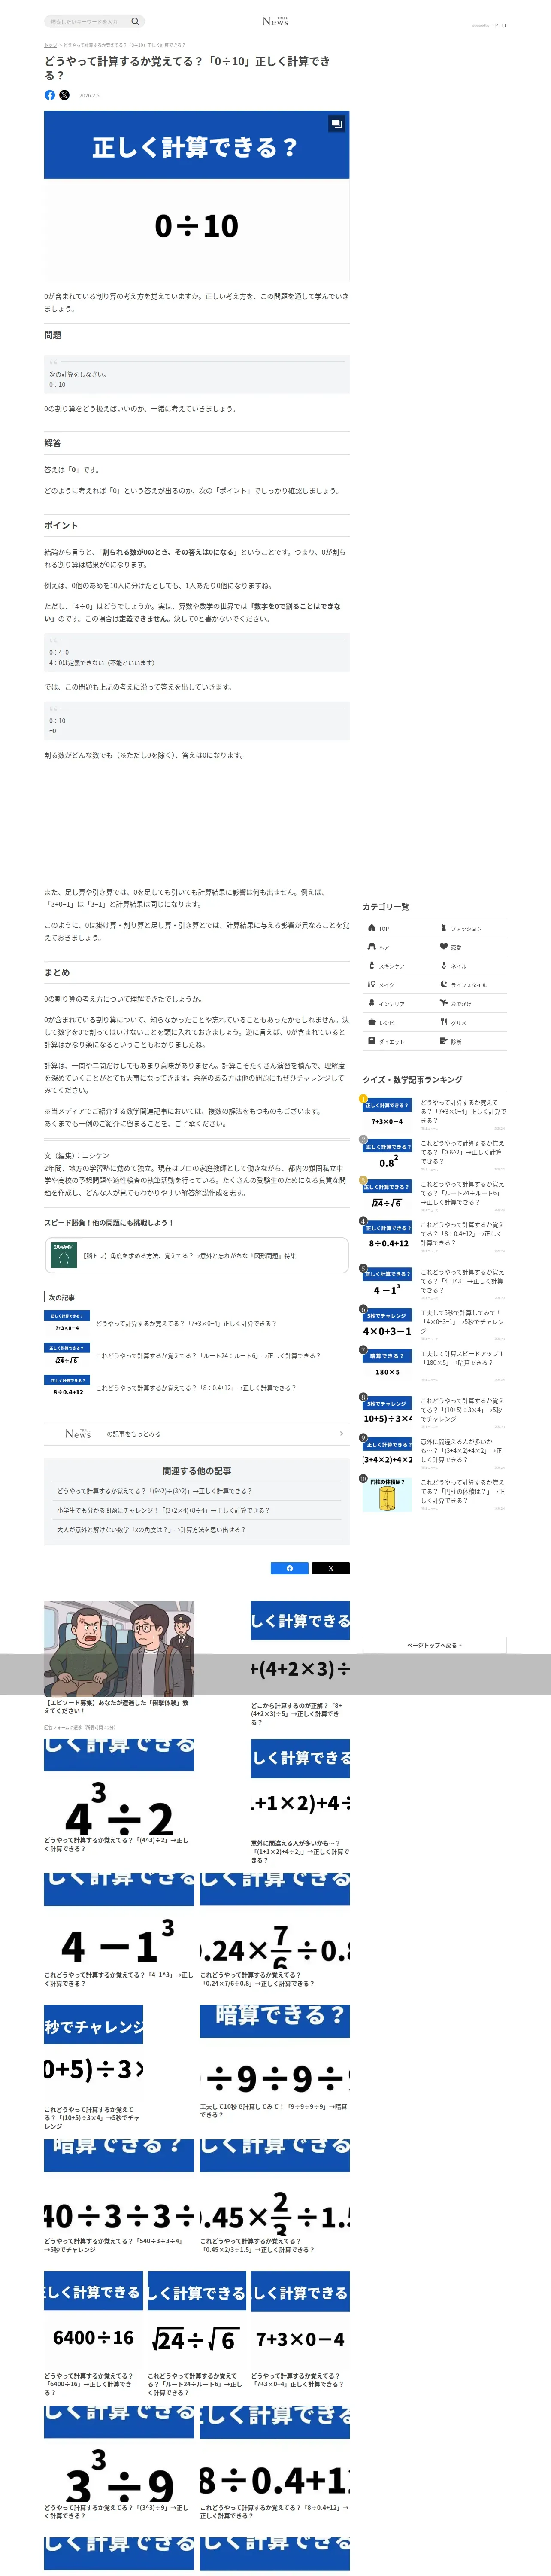
Task: Open ranking #1 article 7+3×0−4 thumbnail
Action: (387, 1114)
